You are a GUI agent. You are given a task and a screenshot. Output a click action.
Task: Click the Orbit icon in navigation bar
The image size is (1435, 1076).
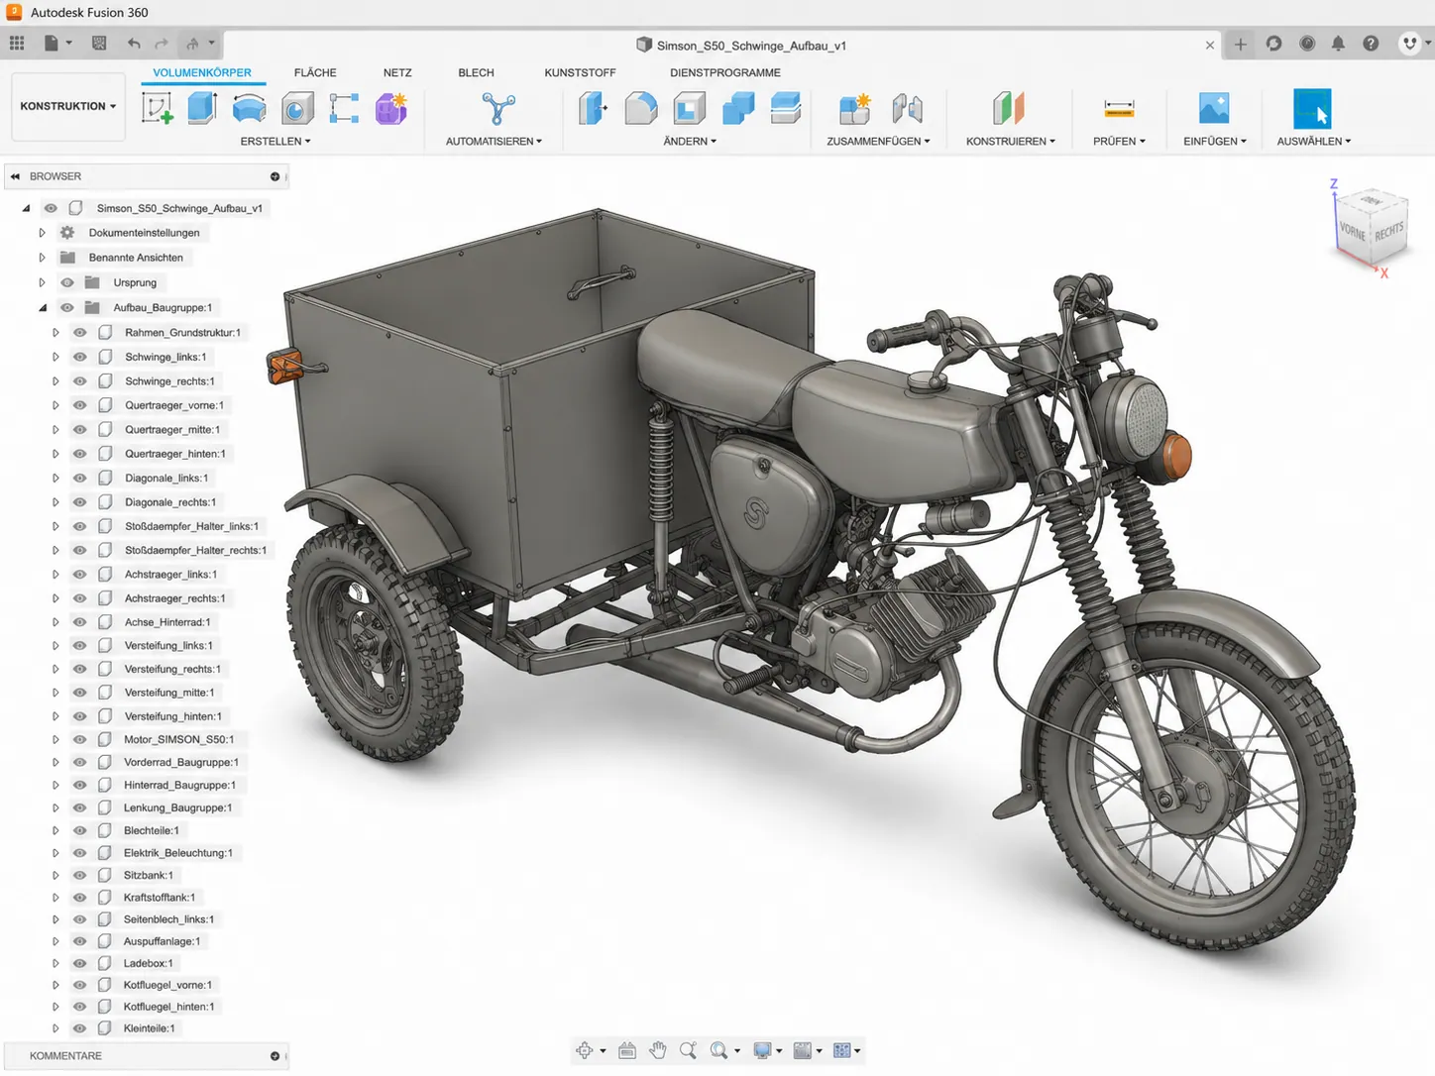pyautogui.click(x=585, y=1050)
